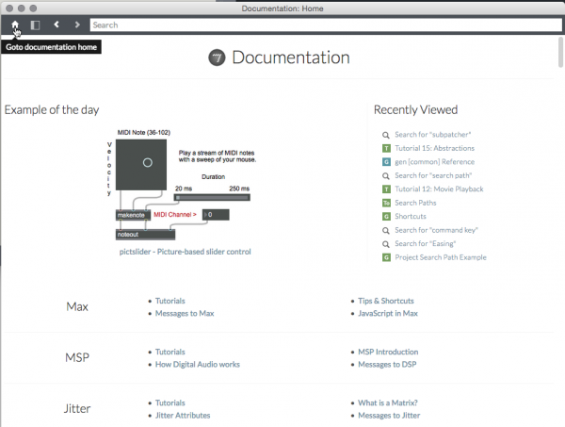The image size is (565, 427).
Task: Open Jitter Tutorials link
Action: pyautogui.click(x=170, y=402)
